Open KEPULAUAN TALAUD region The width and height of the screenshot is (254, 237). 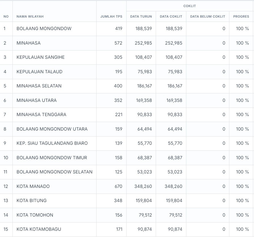point(39,72)
